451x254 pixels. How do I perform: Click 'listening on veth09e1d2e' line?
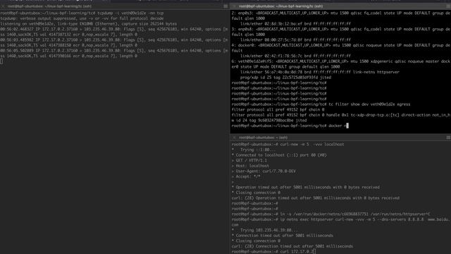click(x=89, y=24)
